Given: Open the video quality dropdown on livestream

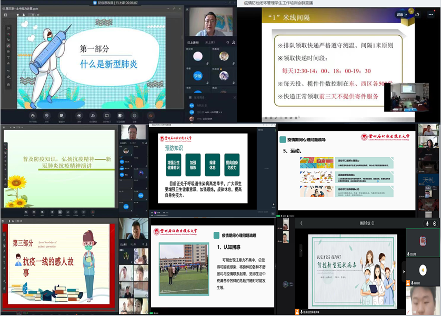Looking at the screenshot, I should click(402, 15).
